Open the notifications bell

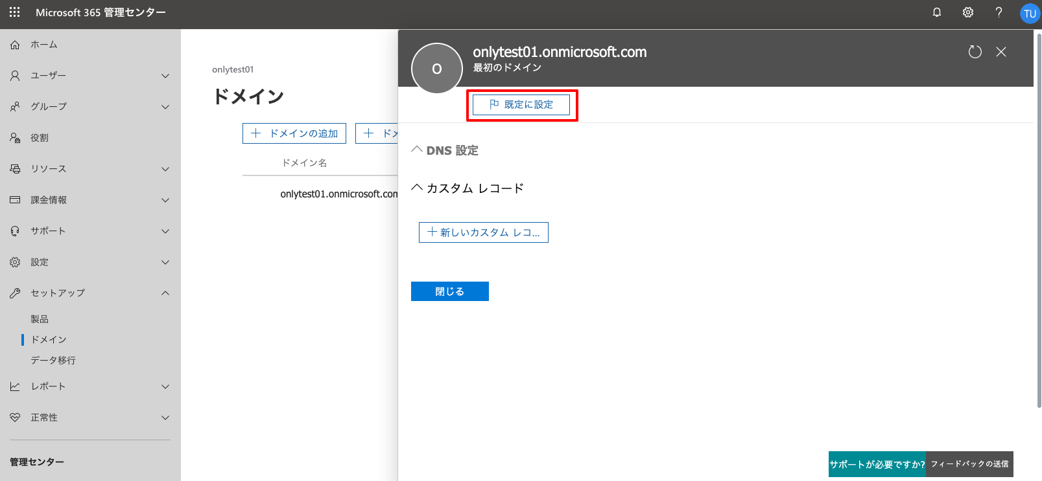[937, 12]
